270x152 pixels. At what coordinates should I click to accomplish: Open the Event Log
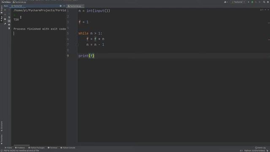pyautogui.click(x=260, y=148)
